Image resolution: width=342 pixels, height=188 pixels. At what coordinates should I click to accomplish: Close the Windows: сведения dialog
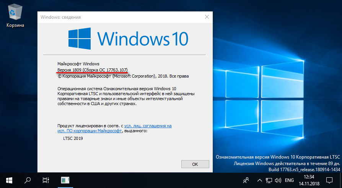pos(207,17)
